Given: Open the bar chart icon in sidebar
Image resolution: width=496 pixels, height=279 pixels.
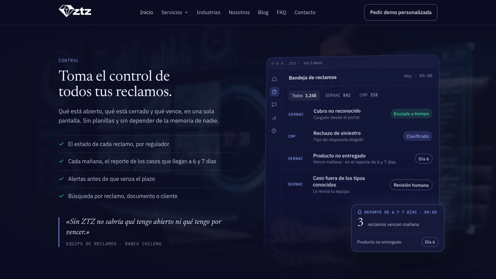Looking at the screenshot, I should 274,118.
